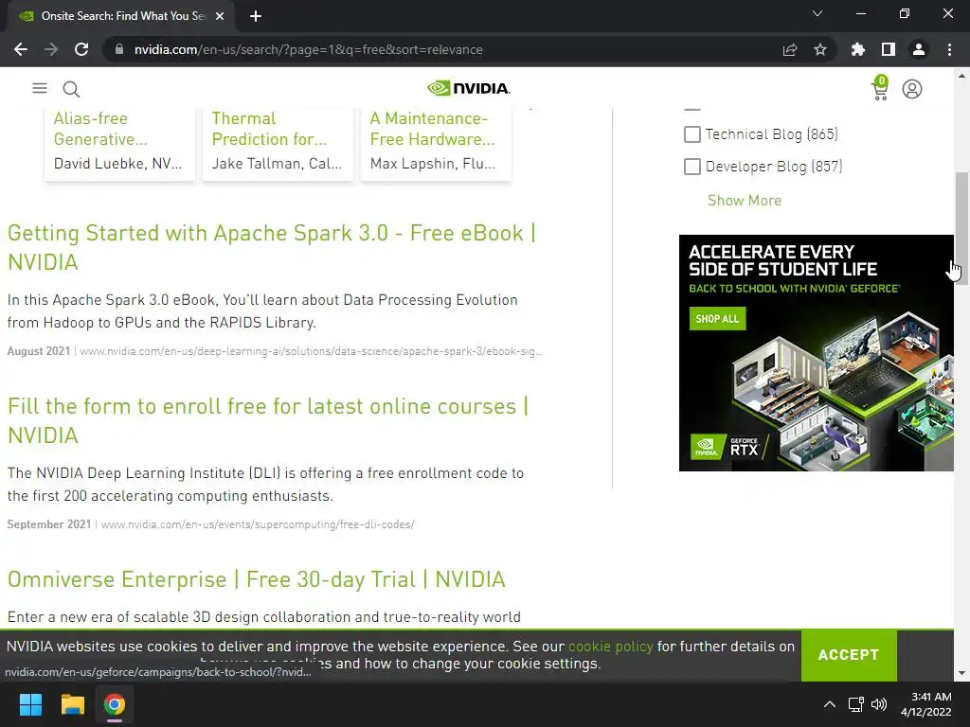This screenshot has height=727, width=970.
Task: Open the volume tray icon
Action: point(878,704)
